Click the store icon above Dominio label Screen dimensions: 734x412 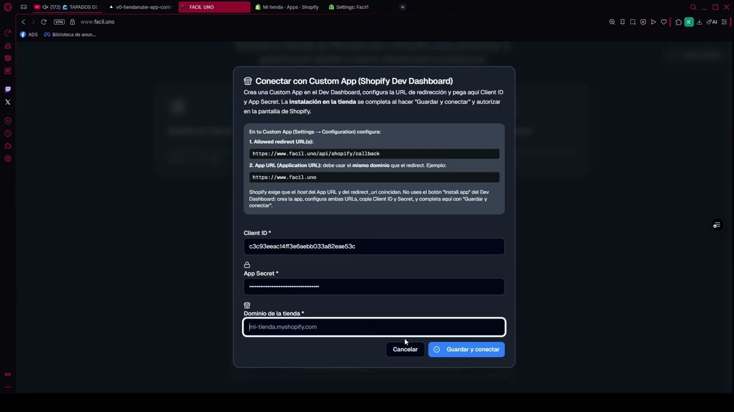click(247, 305)
